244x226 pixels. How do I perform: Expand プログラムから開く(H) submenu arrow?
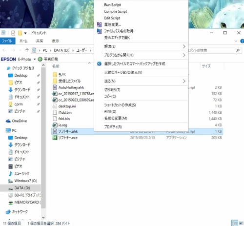pyautogui.click(x=184, y=55)
